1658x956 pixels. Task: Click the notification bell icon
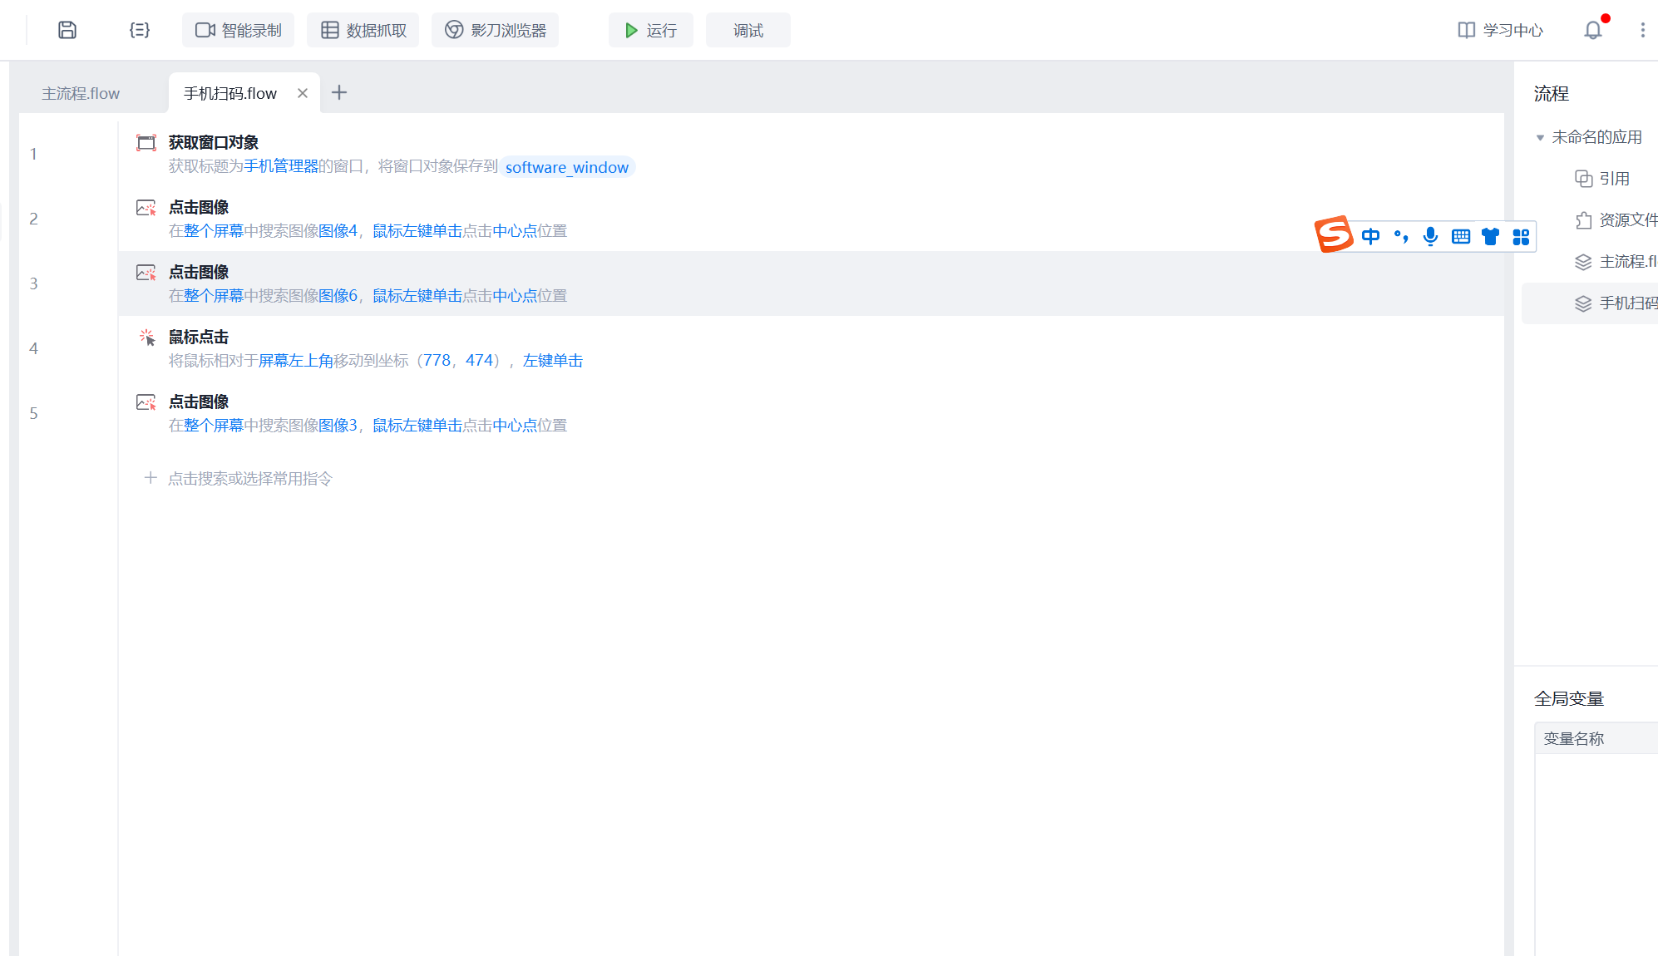tap(1592, 30)
